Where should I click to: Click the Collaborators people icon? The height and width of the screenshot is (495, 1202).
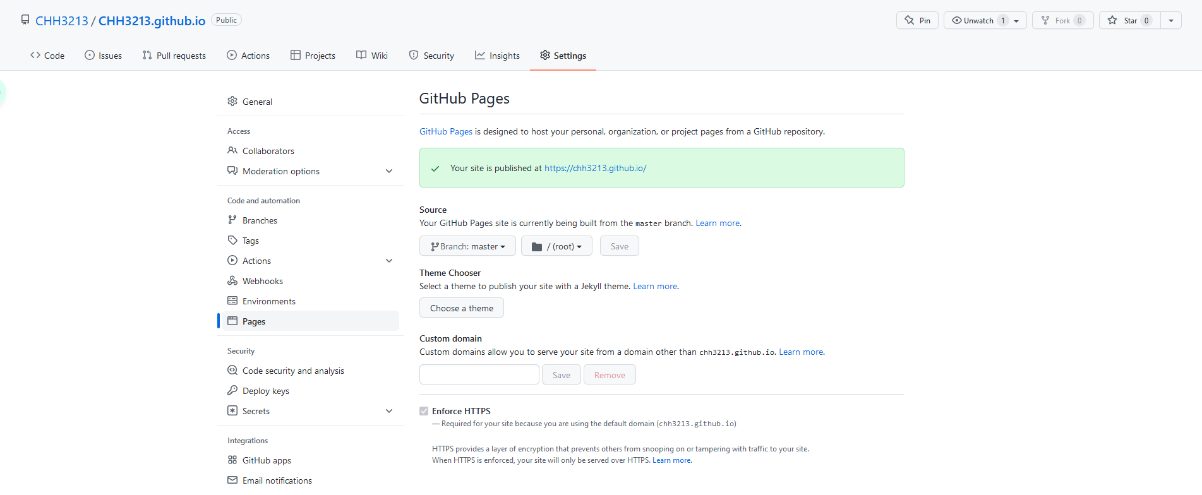pos(232,150)
